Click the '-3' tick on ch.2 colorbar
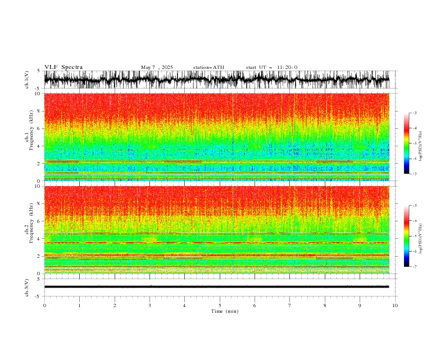 click(x=414, y=206)
